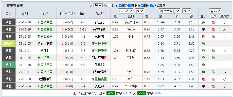Click away team 康纳斯码头
This screenshot has width=233, height=97.
[99, 72]
